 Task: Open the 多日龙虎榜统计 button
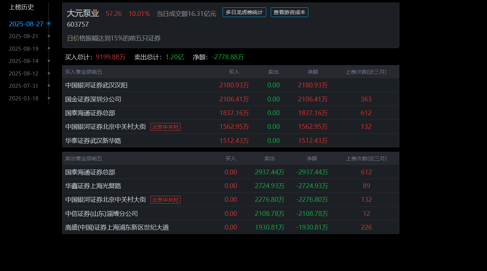(x=244, y=12)
